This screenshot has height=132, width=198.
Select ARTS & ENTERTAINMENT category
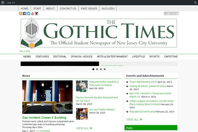point(112,56)
